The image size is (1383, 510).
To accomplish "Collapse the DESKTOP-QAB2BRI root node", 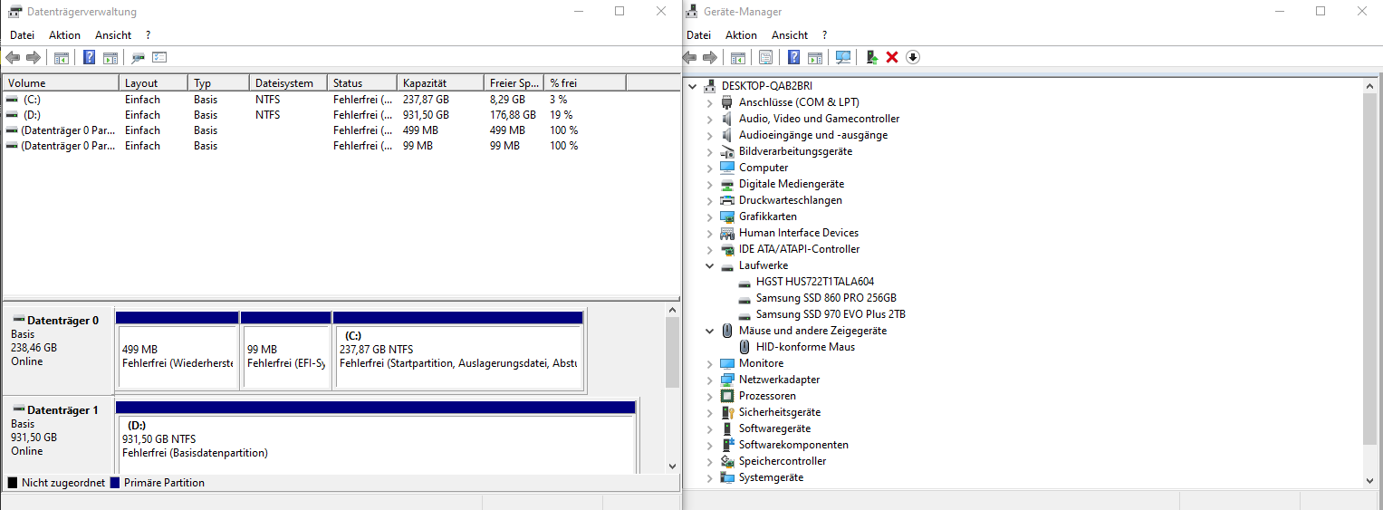I will click(x=693, y=86).
